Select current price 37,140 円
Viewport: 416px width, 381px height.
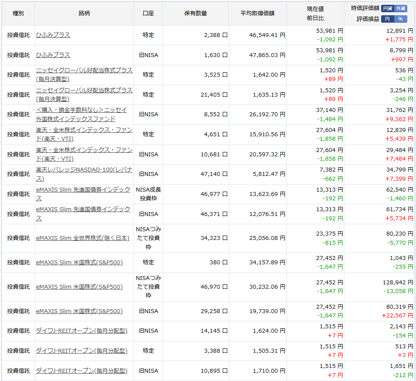click(330, 110)
